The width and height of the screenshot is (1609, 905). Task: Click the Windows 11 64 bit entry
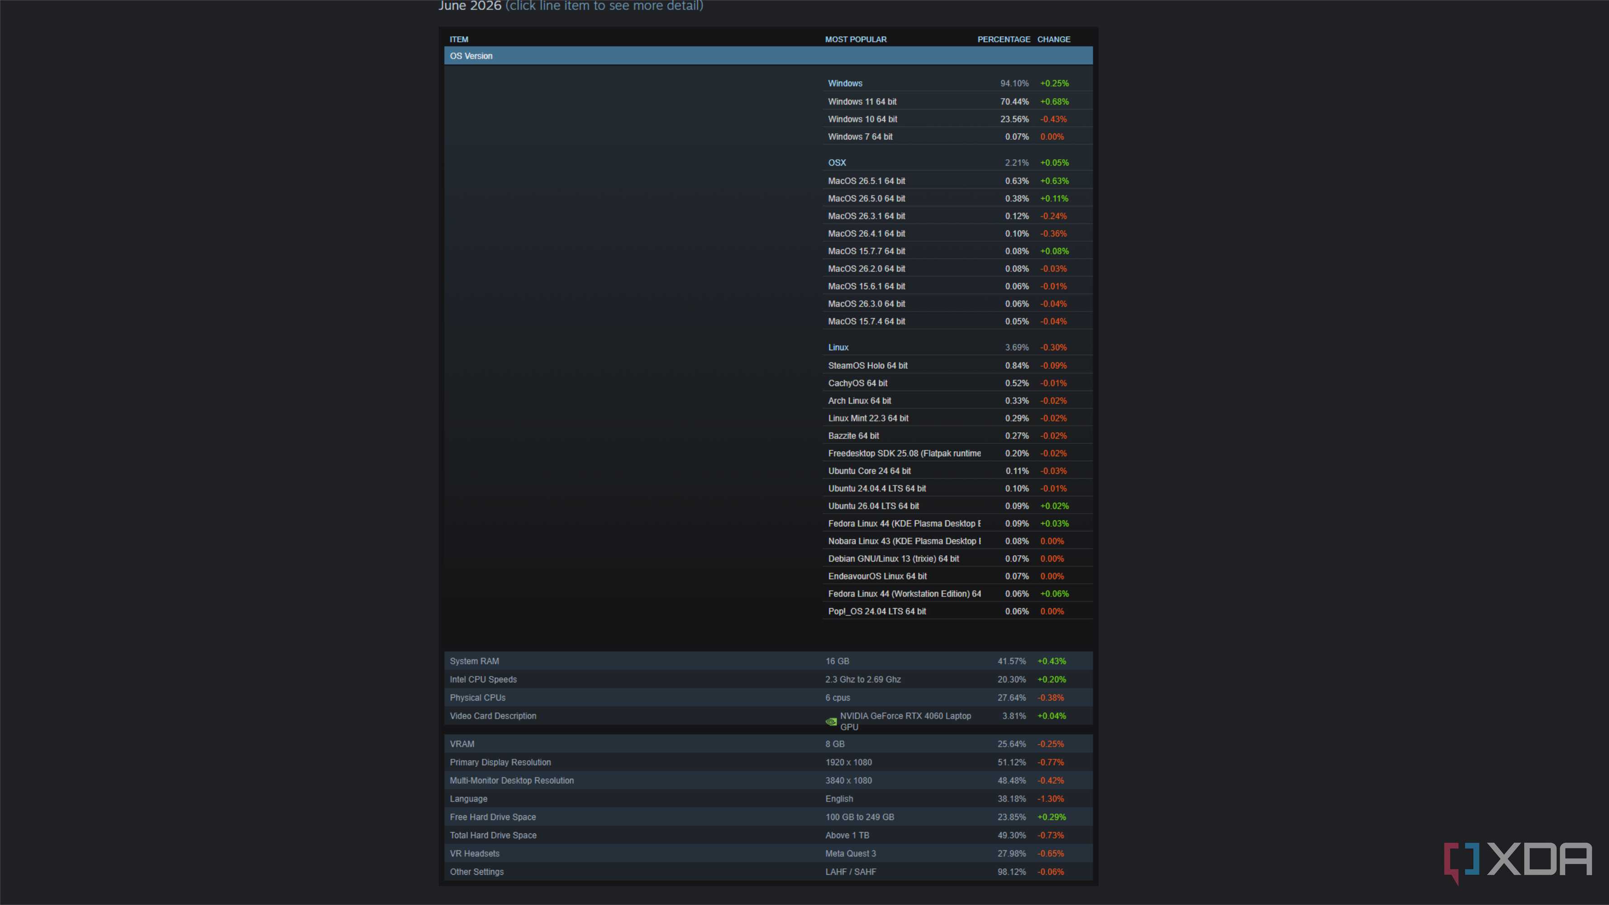[957, 101]
